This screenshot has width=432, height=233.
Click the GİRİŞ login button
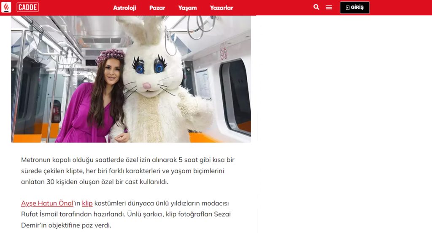[354, 8]
